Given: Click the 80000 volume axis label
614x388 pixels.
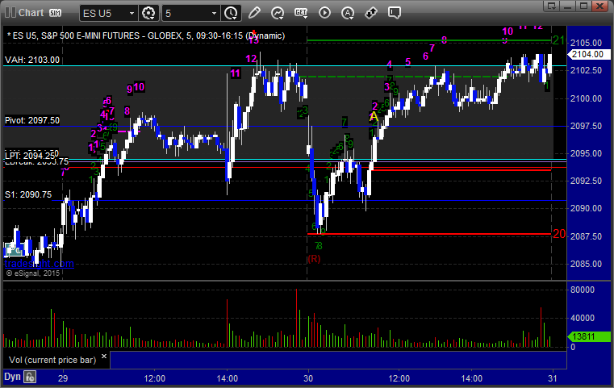Looking at the screenshot, I should coord(583,290).
